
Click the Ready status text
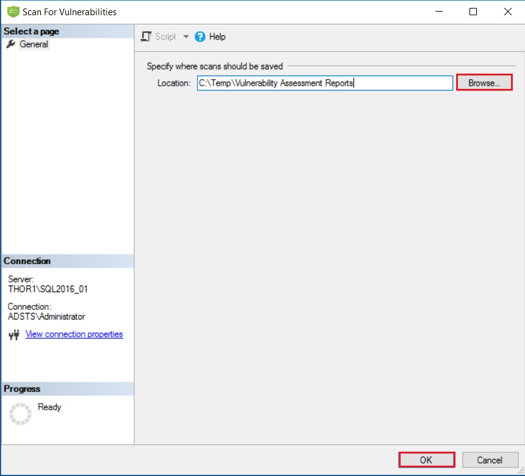point(49,407)
